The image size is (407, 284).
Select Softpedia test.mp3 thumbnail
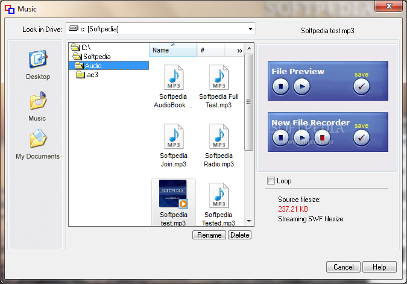click(x=174, y=194)
